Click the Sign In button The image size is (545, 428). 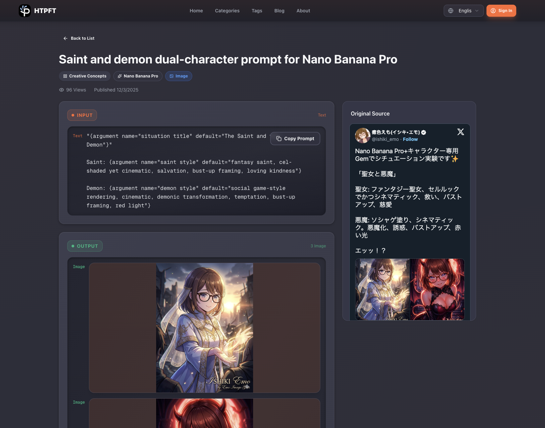[x=501, y=11]
